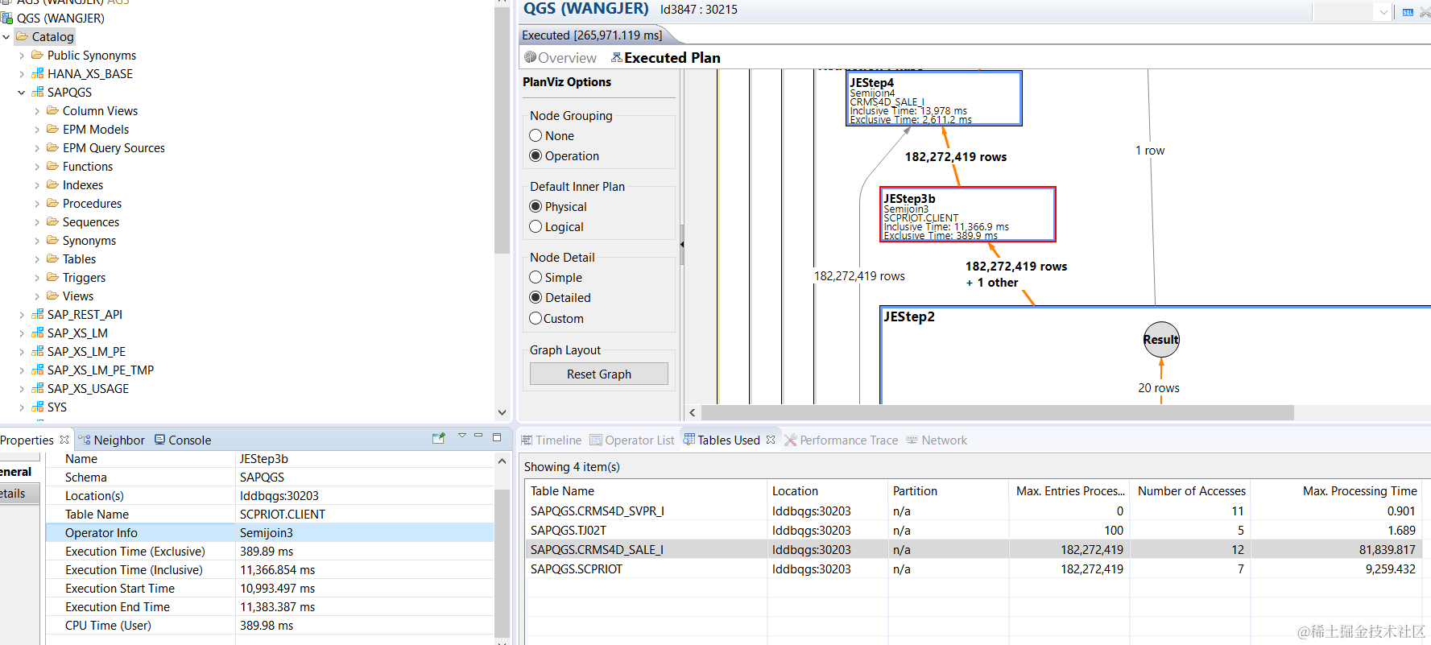The image size is (1431, 645).
Task: Collapse the SAPQGS schema node
Action: (x=22, y=93)
